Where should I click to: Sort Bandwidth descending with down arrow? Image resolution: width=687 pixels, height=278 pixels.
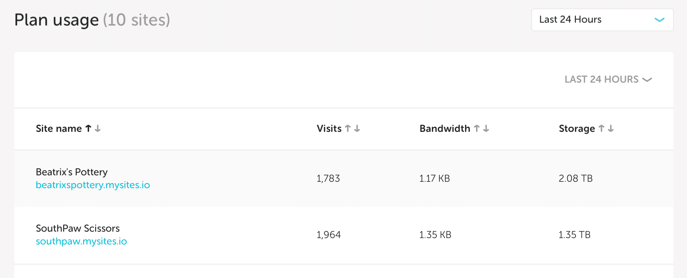pos(486,128)
